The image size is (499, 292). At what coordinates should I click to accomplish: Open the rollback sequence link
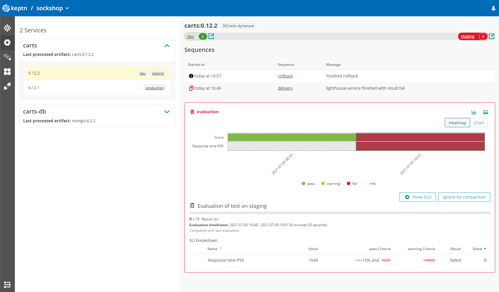[285, 76]
